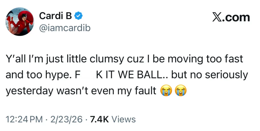Click the 7.4K view count

tap(99, 119)
